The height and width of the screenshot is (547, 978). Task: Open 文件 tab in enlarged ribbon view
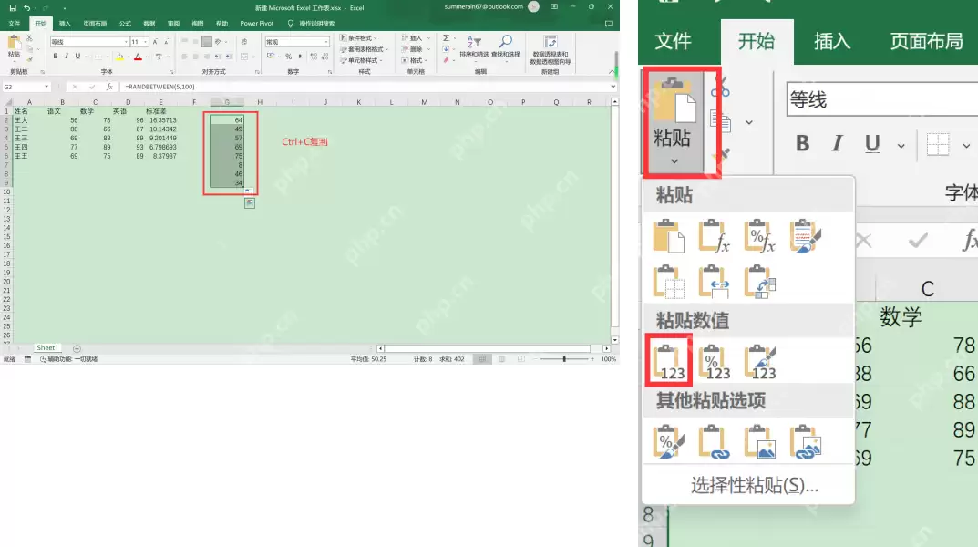pyautogui.click(x=673, y=41)
